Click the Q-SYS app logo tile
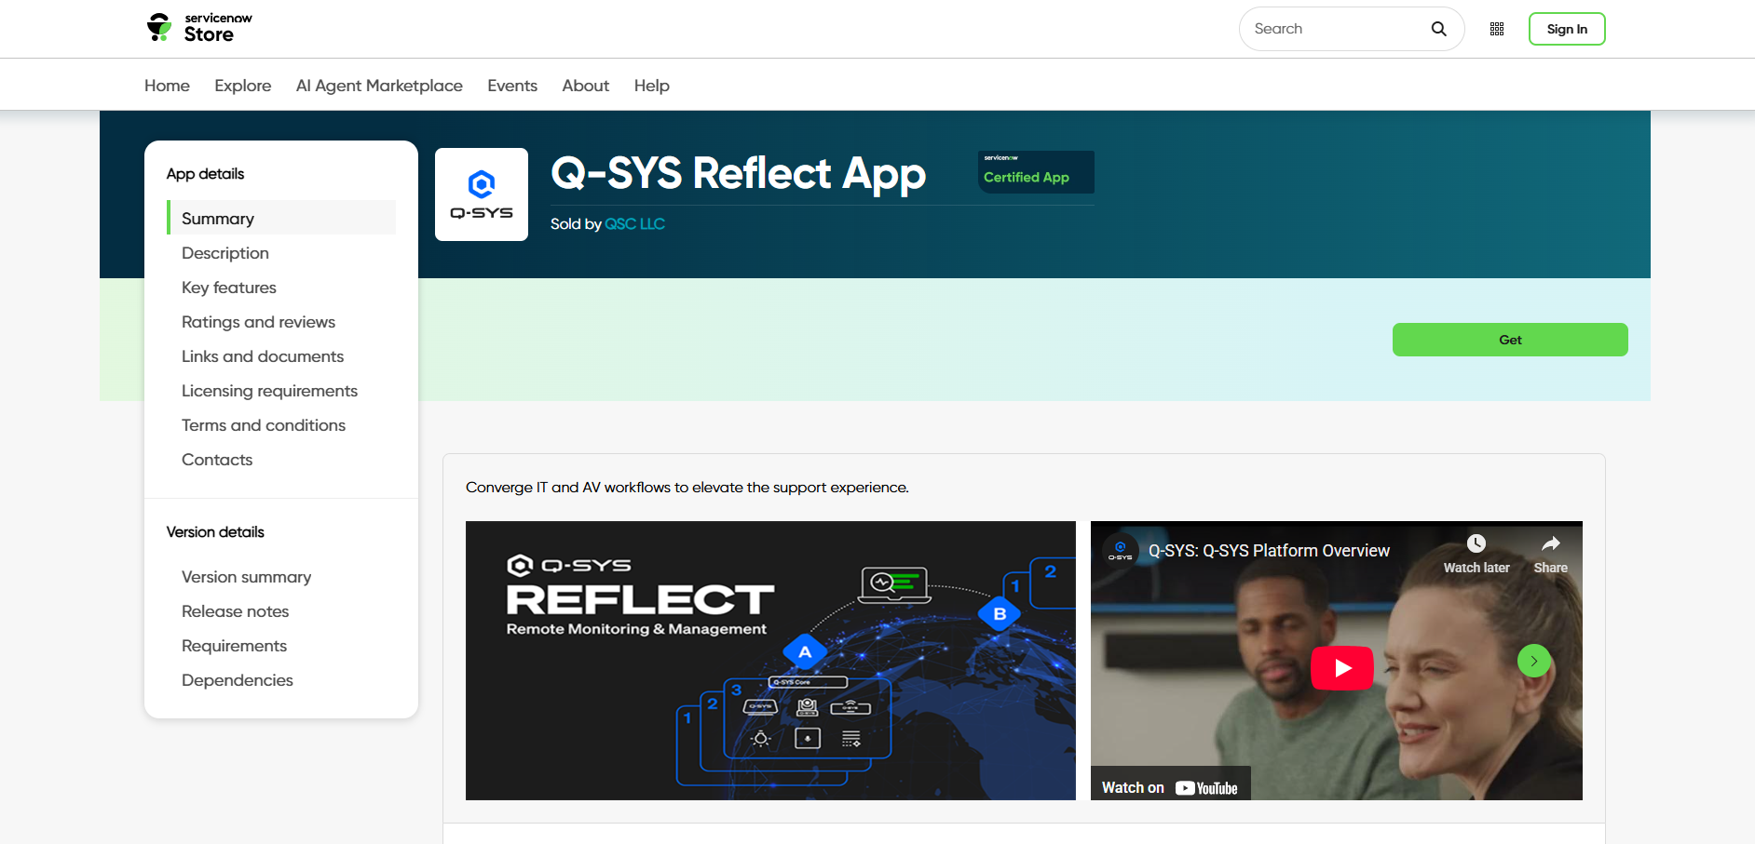Image resolution: width=1755 pixels, height=844 pixels. (482, 194)
